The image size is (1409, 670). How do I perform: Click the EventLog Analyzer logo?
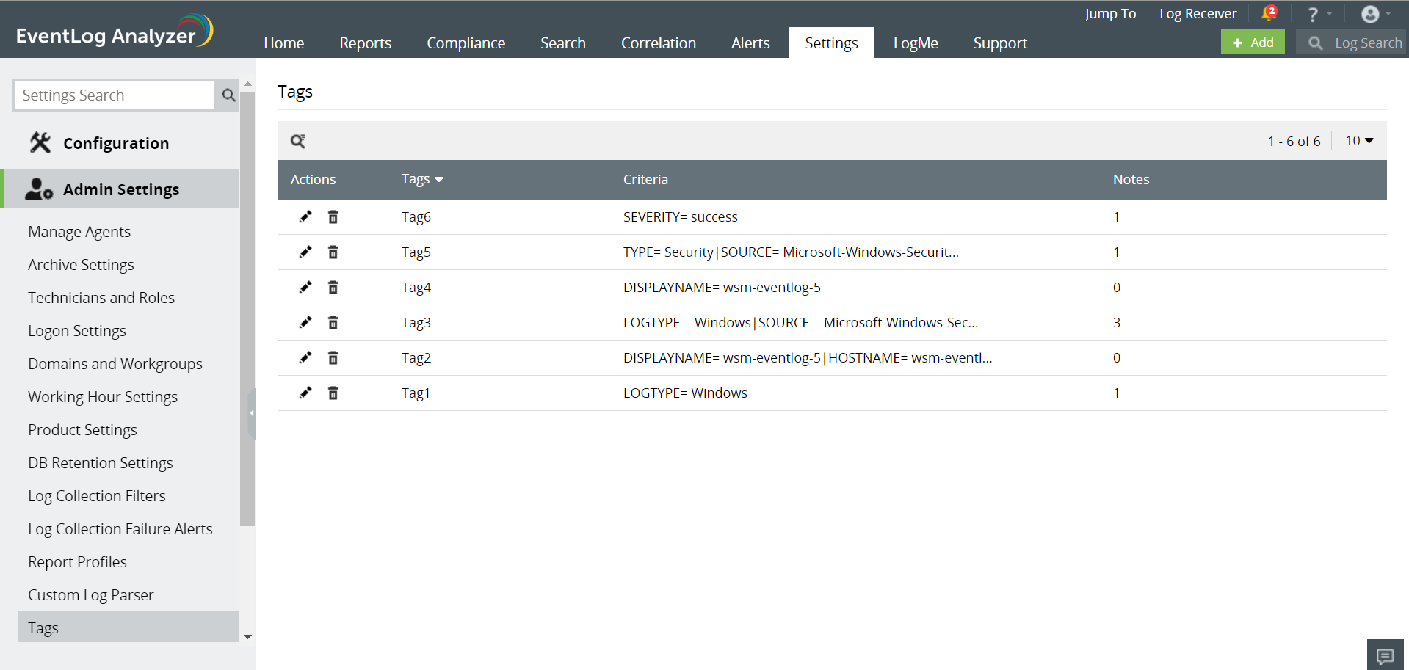115,31
